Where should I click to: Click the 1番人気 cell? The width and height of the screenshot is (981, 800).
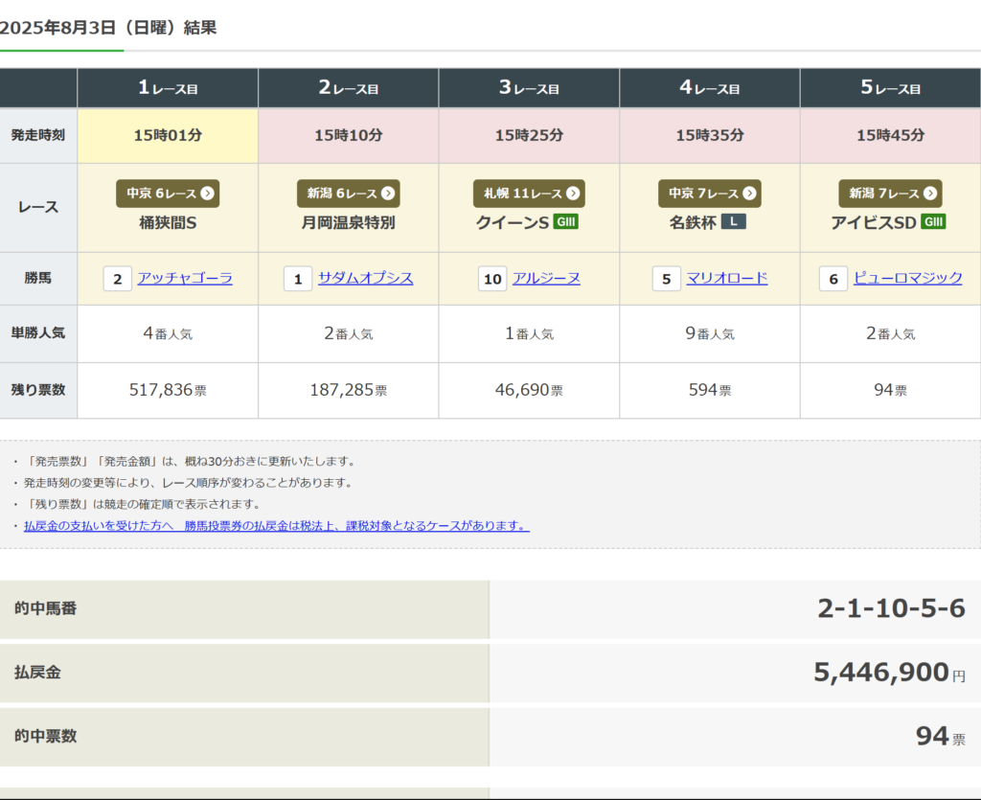click(x=529, y=334)
